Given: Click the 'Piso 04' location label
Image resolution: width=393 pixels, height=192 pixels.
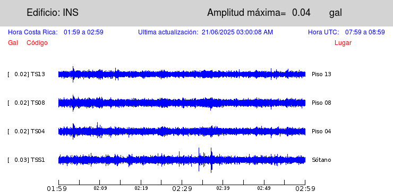Looking at the screenshot, I should point(321,131).
